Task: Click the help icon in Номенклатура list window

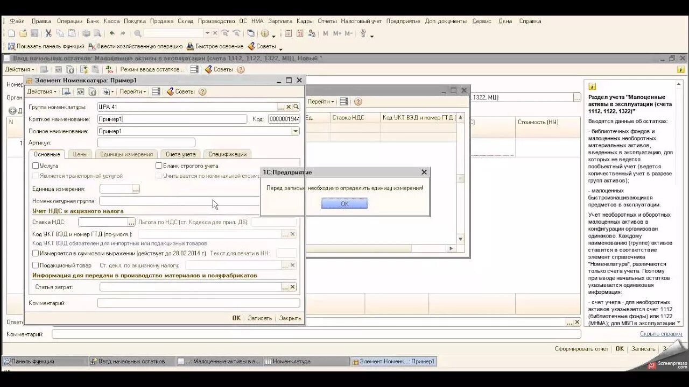Action: [x=358, y=102]
